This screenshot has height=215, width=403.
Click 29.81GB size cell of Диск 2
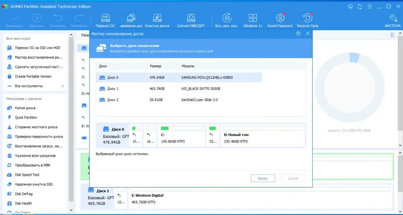[156, 99]
